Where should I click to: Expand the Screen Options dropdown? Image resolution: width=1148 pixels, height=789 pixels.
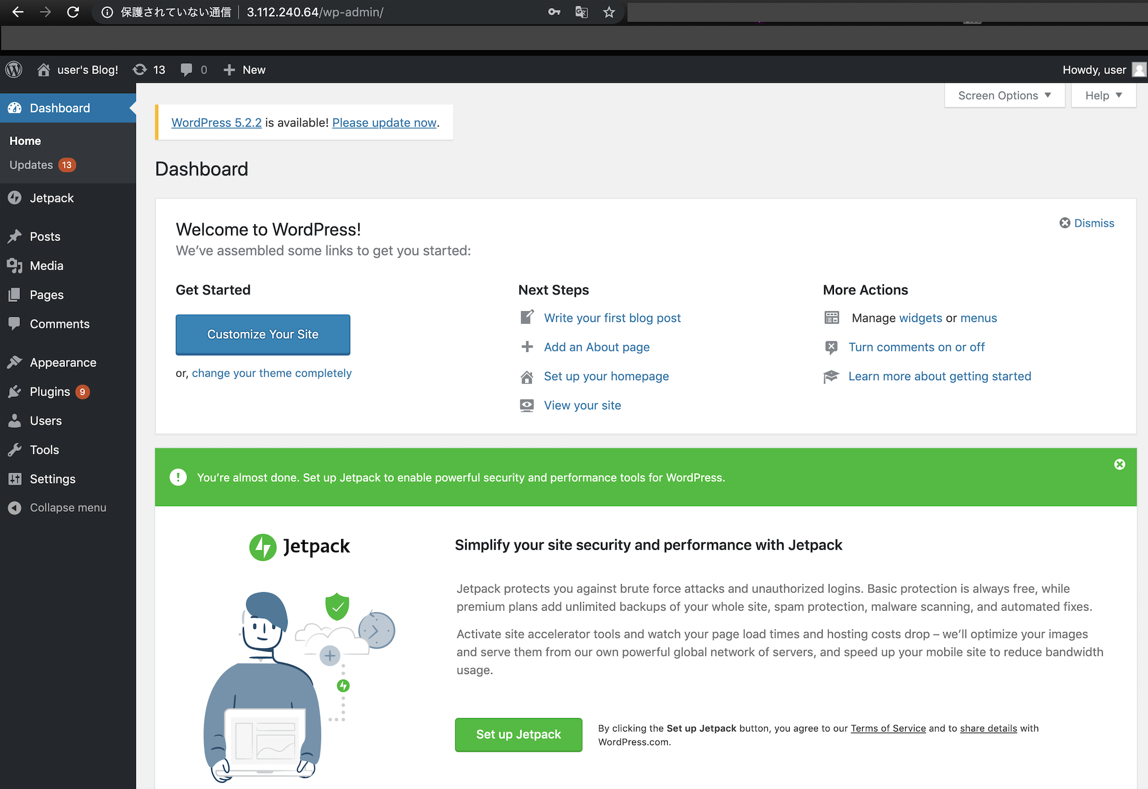[1004, 95]
